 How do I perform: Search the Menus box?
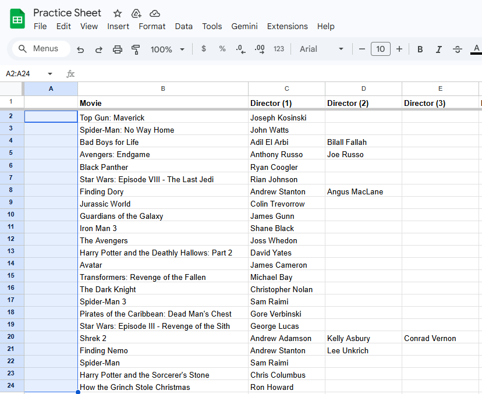41,48
